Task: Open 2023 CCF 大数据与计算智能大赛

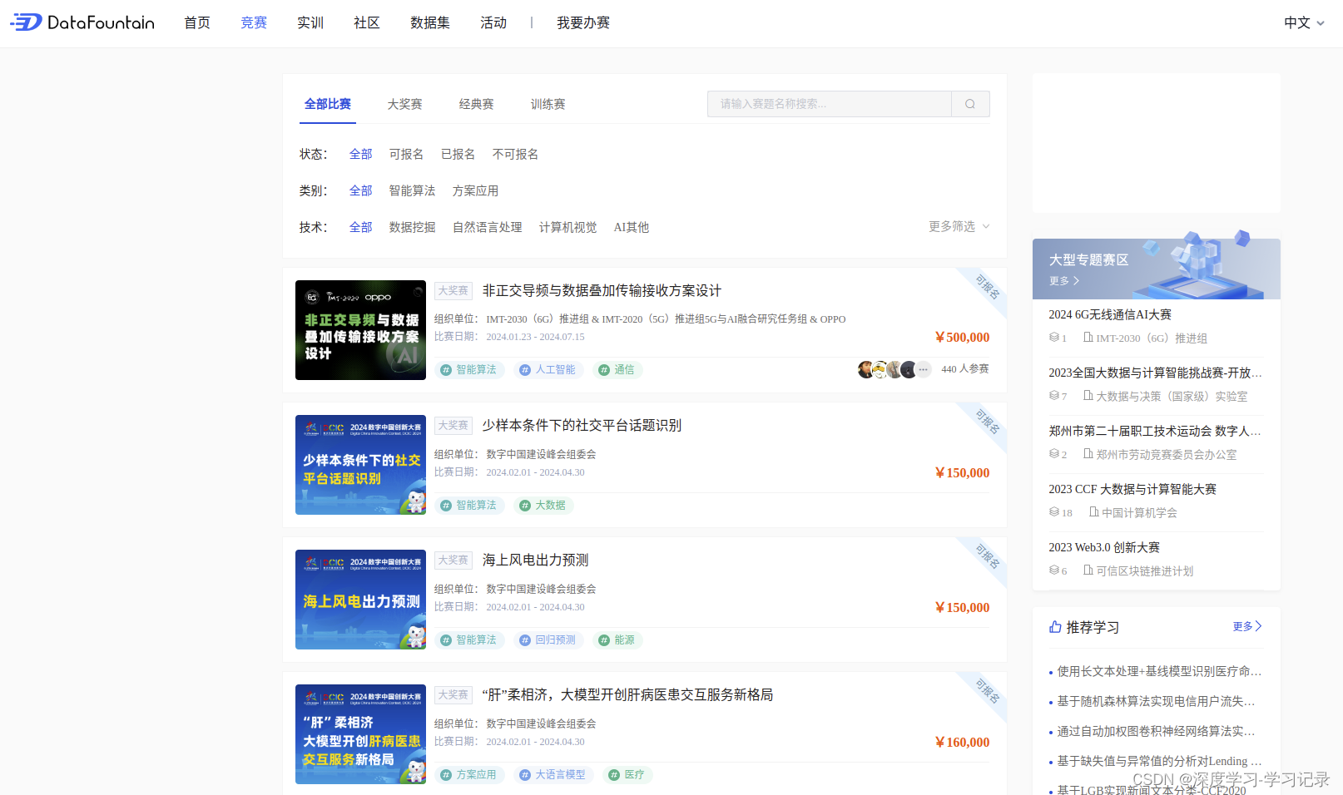Action: (x=1132, y=489)
